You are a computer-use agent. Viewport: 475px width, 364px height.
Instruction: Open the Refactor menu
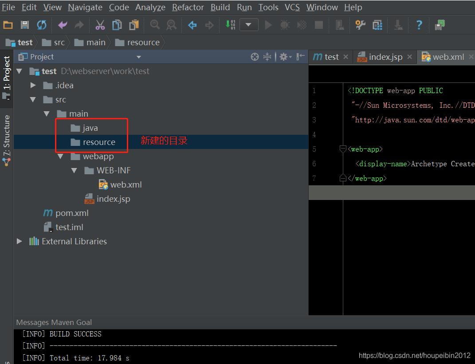coord(188,7)
